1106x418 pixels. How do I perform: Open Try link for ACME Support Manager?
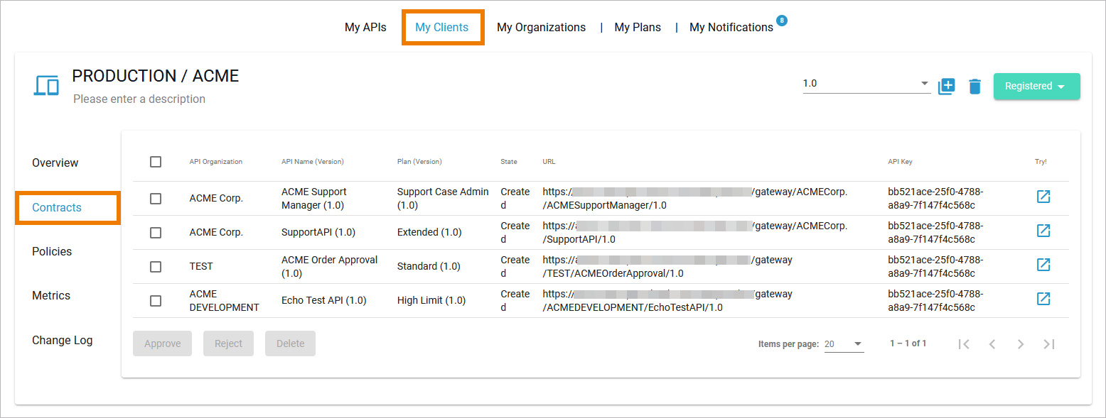[1043, 197]
